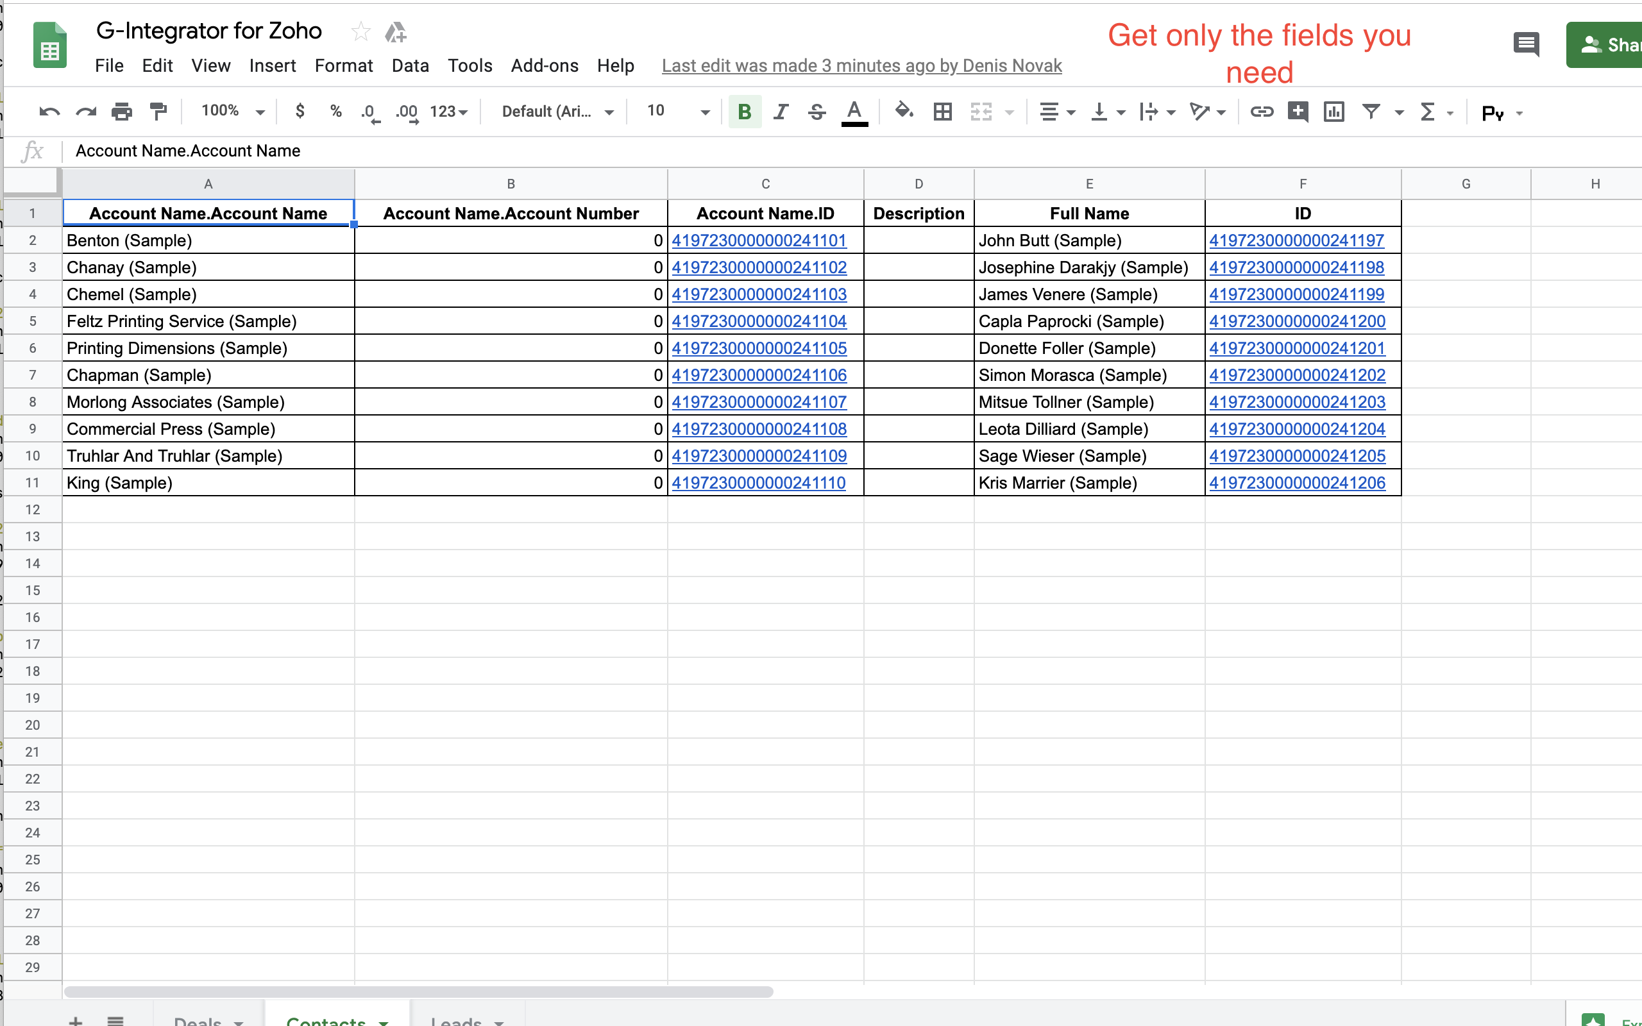Open text wrapping dropdown
Image resolution: width=1642 pixels, height=1026 pixels.
[1157, 112]
